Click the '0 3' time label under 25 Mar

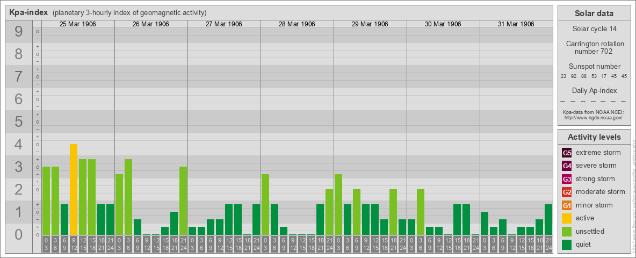(x=46, y=245)
